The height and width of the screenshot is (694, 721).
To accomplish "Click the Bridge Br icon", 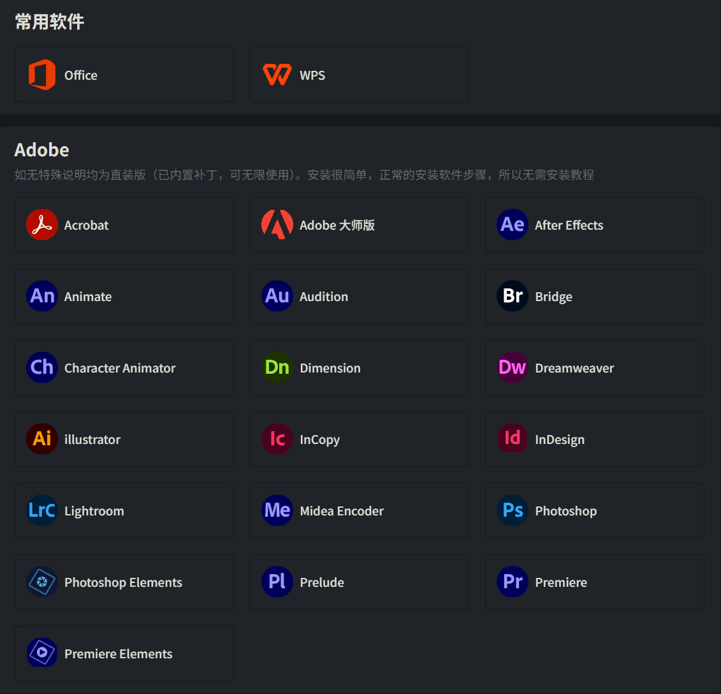I will (513, 296).
